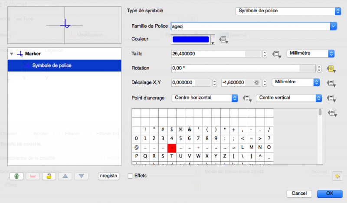Screen dimensions: 347x203
Task: Toggle the yellow padlock lock-color icon
Action: coord(49,176)
